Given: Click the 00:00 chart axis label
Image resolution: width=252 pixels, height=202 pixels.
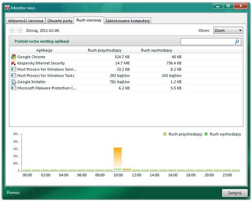Looking at the screenshot, I should (x=27, y=175).
